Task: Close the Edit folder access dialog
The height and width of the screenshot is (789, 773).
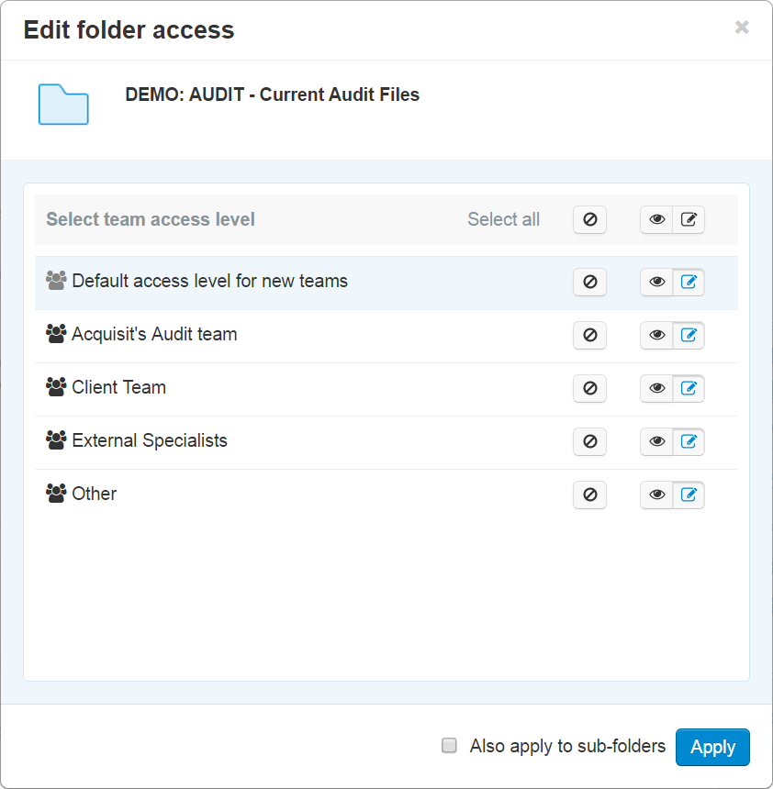Action: (742, 28)
